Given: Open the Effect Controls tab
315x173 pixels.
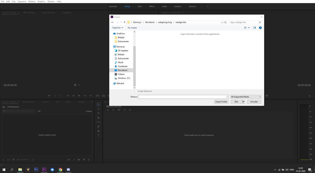Looking at the screenshot, I should pyautogui.click(x=29, y=13).
